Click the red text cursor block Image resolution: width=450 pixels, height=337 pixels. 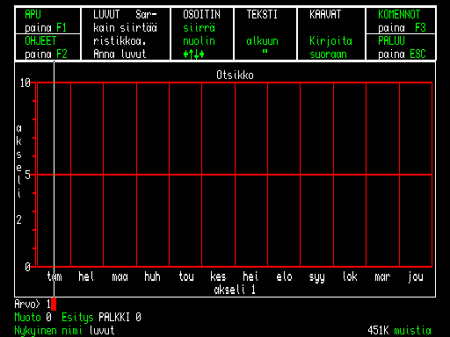(54, 305)
